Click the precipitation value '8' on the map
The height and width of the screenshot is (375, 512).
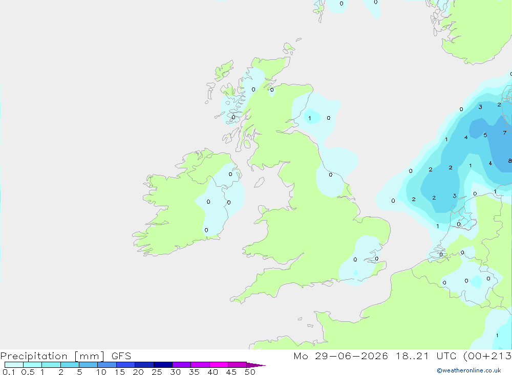pos(510,161)
